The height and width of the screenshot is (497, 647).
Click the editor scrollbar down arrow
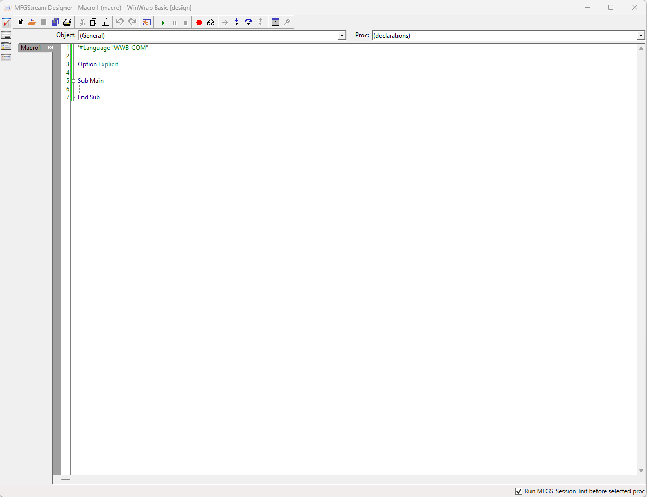tap(641, 471)
